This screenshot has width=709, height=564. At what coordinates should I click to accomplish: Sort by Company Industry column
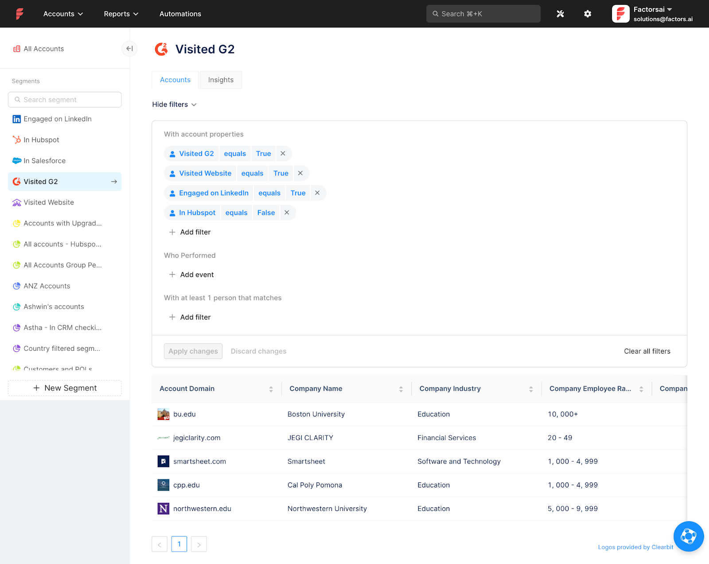pyautogui.click(x=531, y=389)
